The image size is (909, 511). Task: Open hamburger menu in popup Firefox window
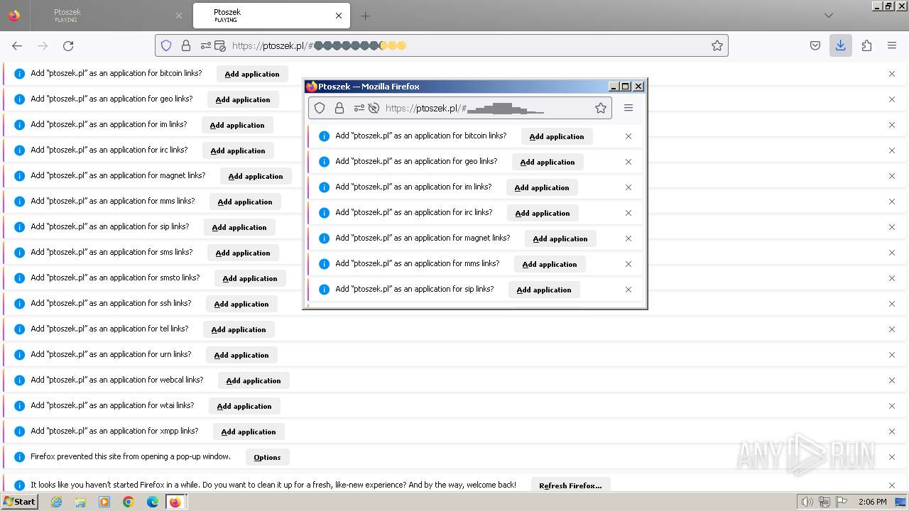tap(628, 108)
